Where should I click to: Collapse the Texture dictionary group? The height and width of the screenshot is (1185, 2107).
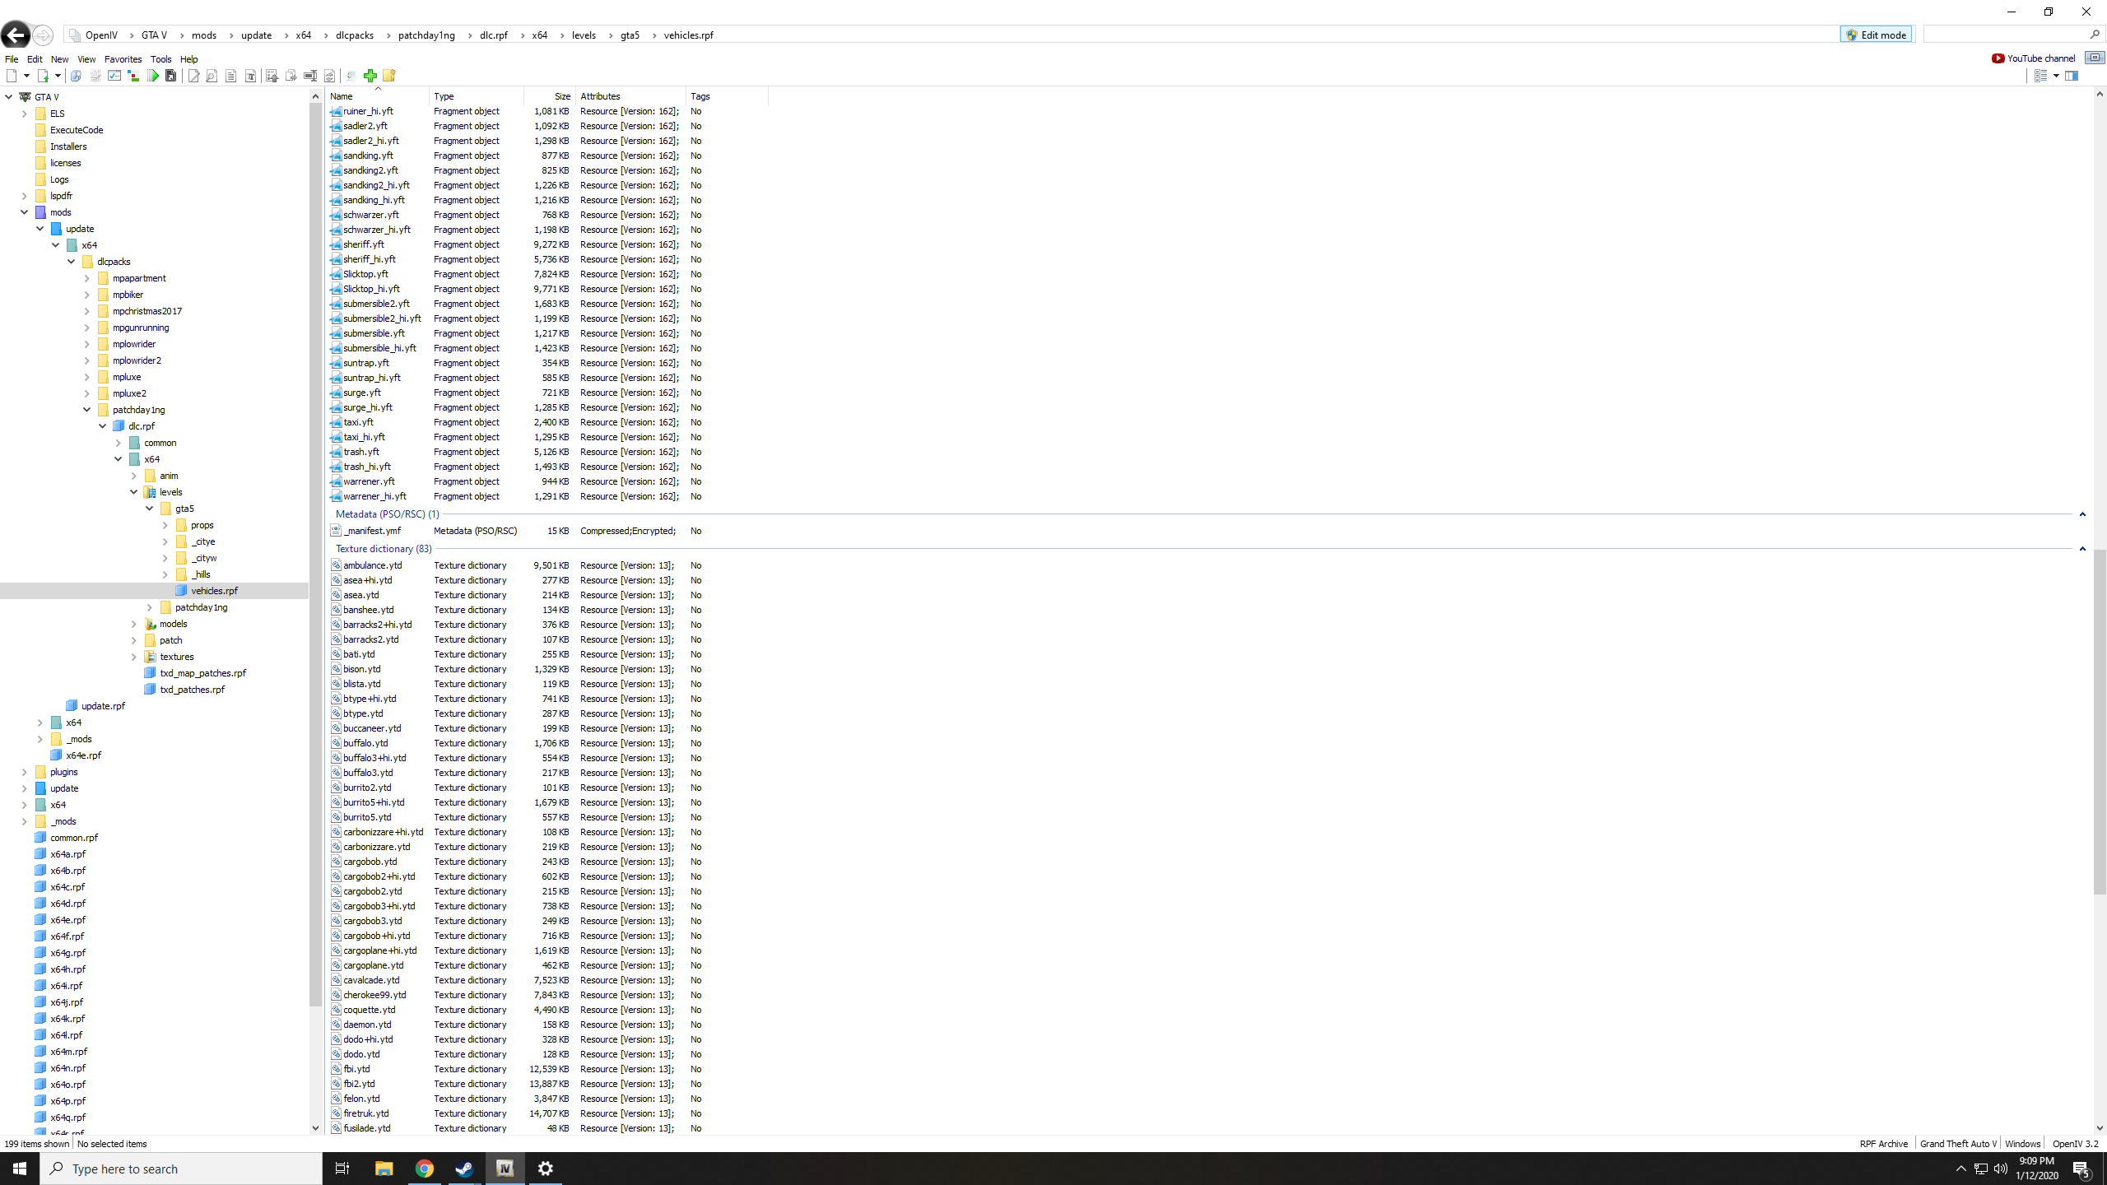2082,549
